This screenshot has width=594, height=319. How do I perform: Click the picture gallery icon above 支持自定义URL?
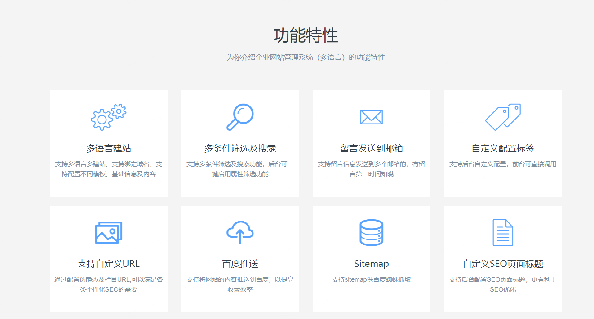(108, 233)
